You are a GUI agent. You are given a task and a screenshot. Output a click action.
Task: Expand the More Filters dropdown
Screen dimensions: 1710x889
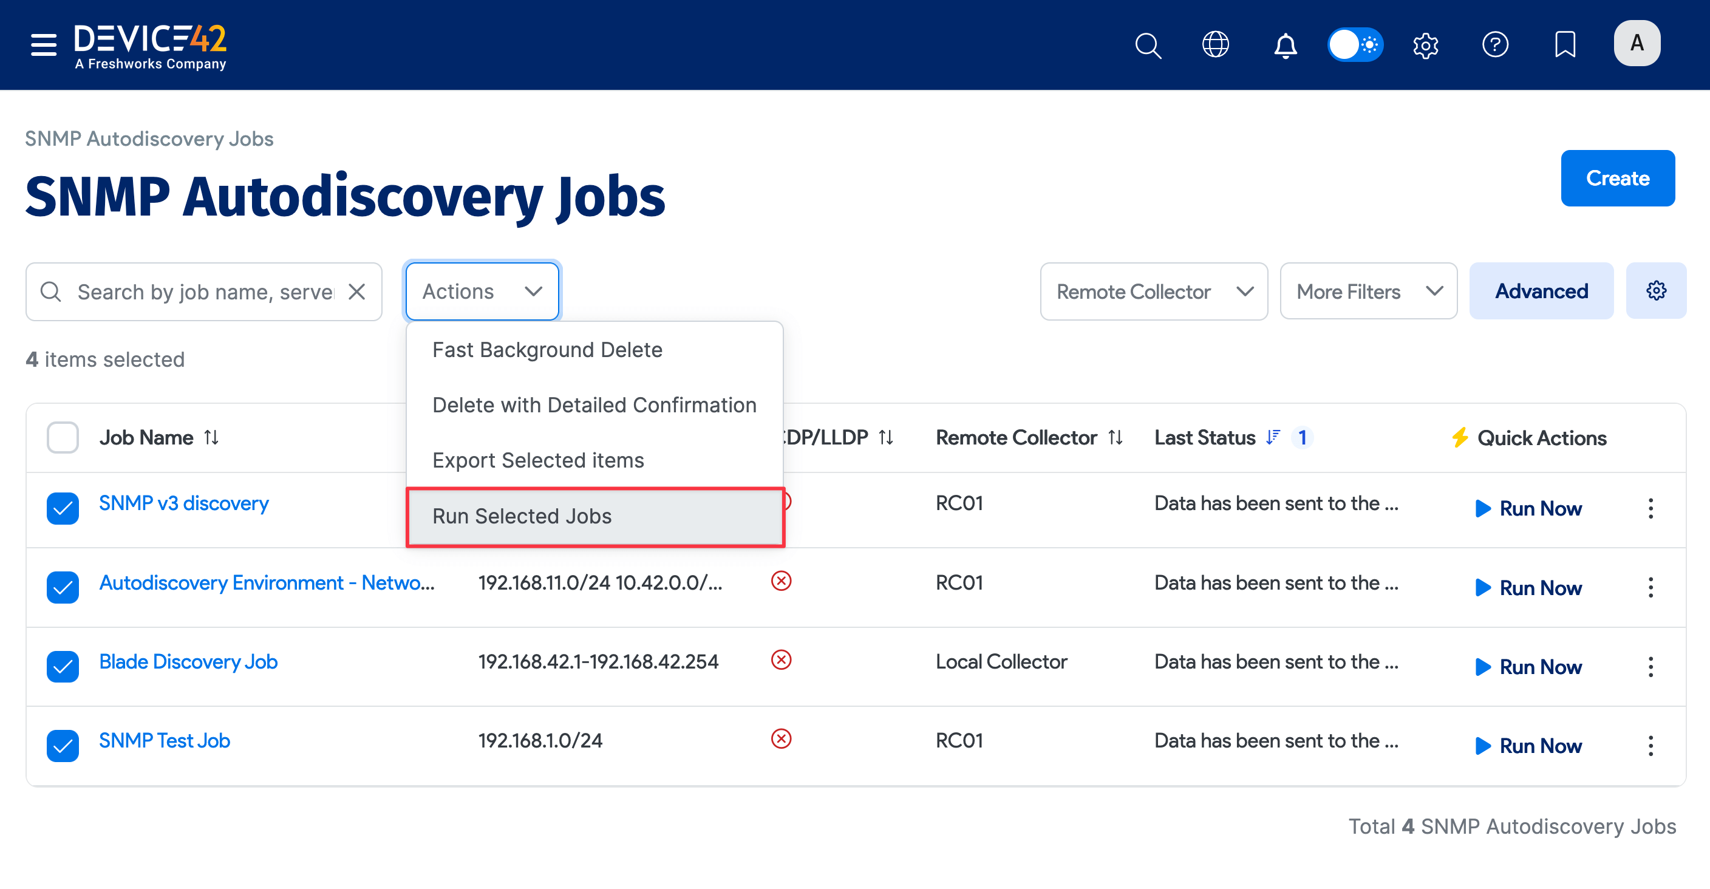pyautogui.click(x=1368, y=291)
